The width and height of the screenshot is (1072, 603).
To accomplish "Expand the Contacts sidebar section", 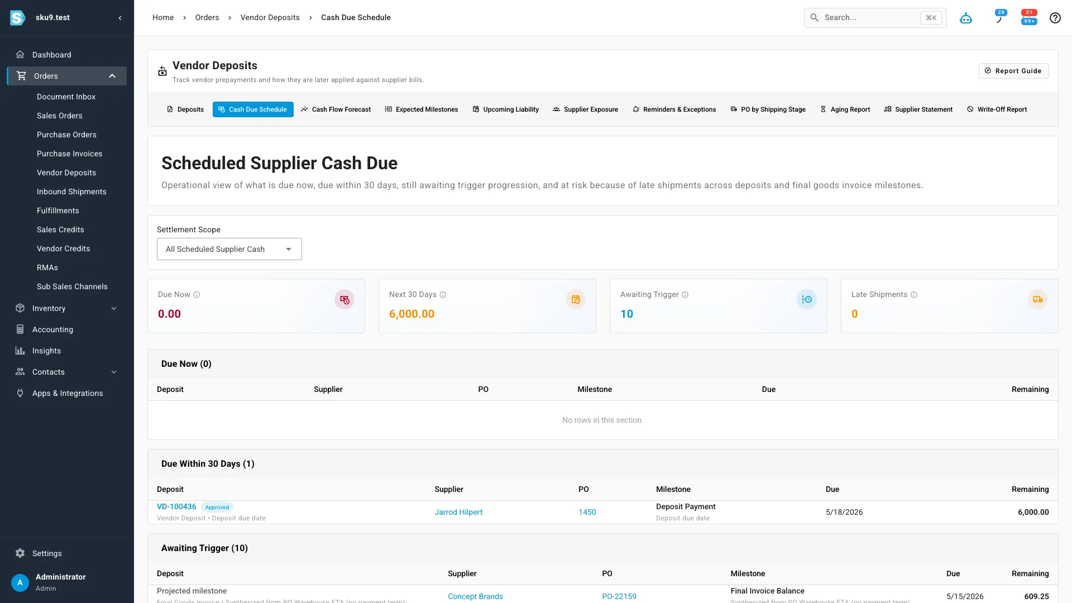I will (67, 372).
